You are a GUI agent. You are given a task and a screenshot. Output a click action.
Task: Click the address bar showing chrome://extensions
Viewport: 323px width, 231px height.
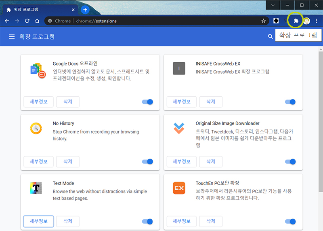[157, 21]
